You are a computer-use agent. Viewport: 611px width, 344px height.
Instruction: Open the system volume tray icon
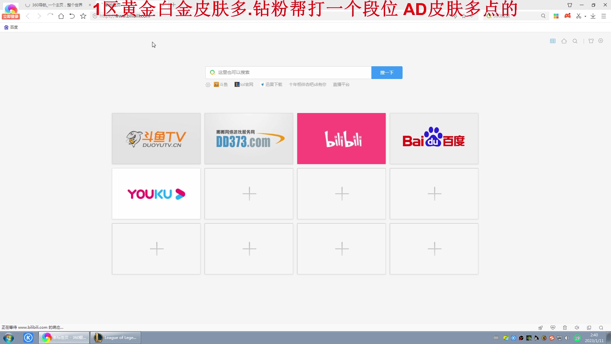tap(567, 338)
